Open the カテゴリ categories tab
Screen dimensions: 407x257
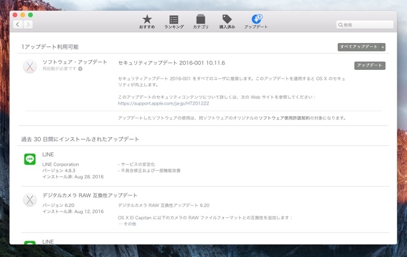click(201, 22)
